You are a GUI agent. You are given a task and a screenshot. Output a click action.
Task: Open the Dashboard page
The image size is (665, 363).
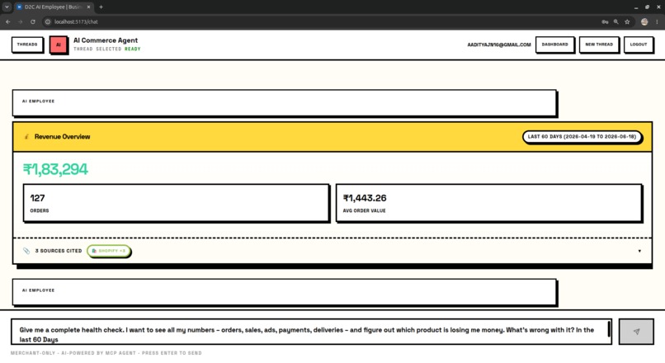coord(554,45)
